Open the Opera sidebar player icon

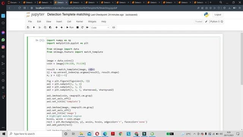3,57
